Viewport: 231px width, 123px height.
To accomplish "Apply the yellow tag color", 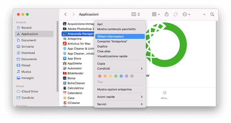I will coord(111,76).
